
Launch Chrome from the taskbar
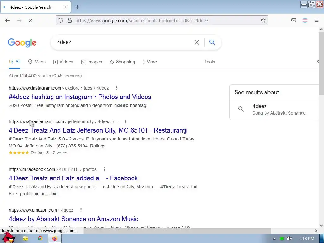click(x=40, y=238)
